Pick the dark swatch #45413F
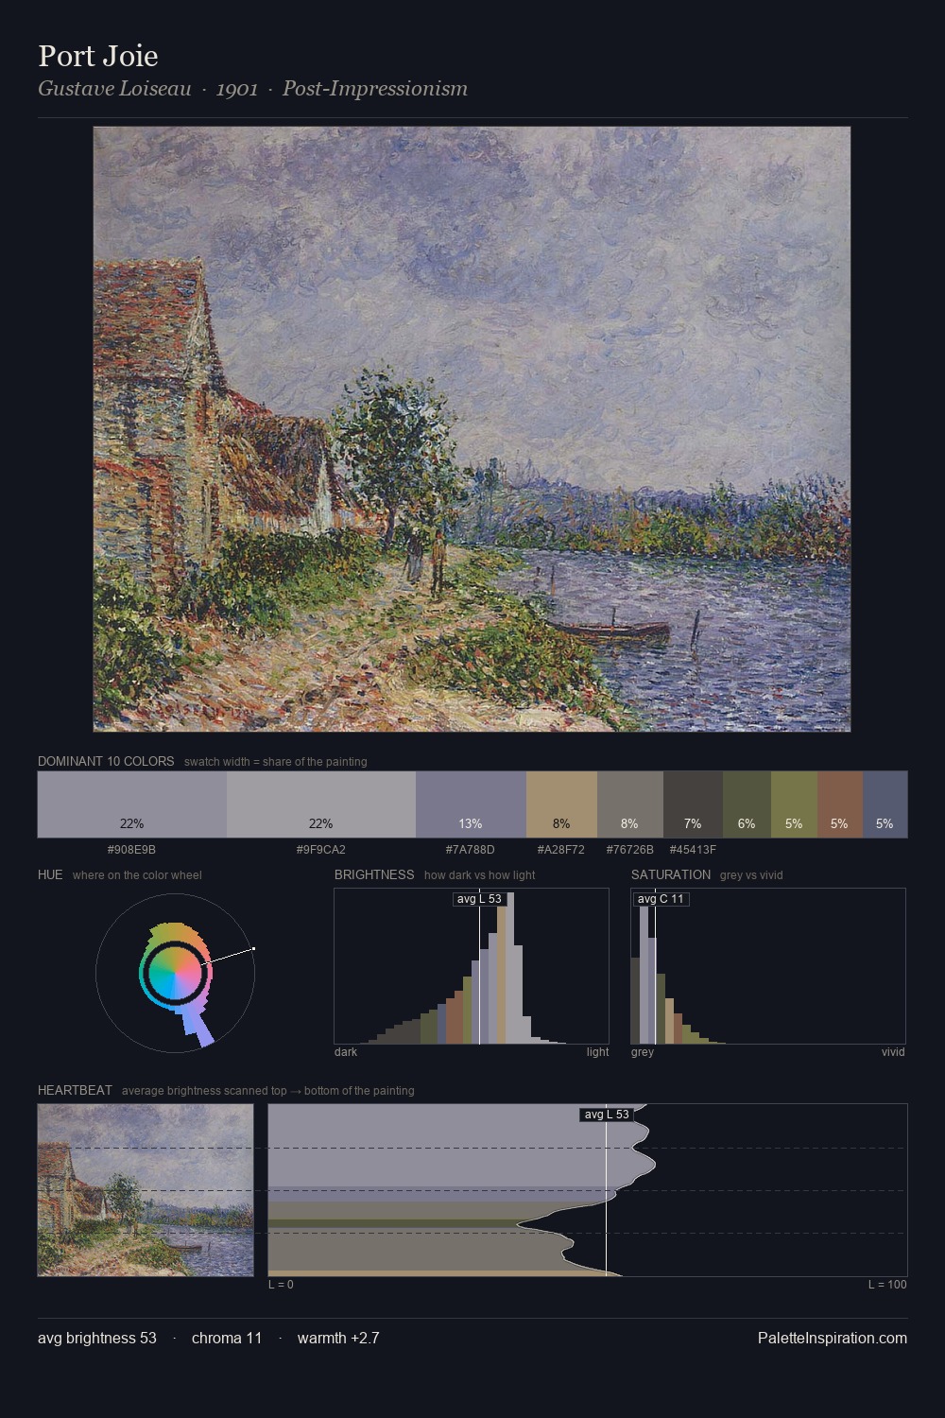 tap(693, 804)
